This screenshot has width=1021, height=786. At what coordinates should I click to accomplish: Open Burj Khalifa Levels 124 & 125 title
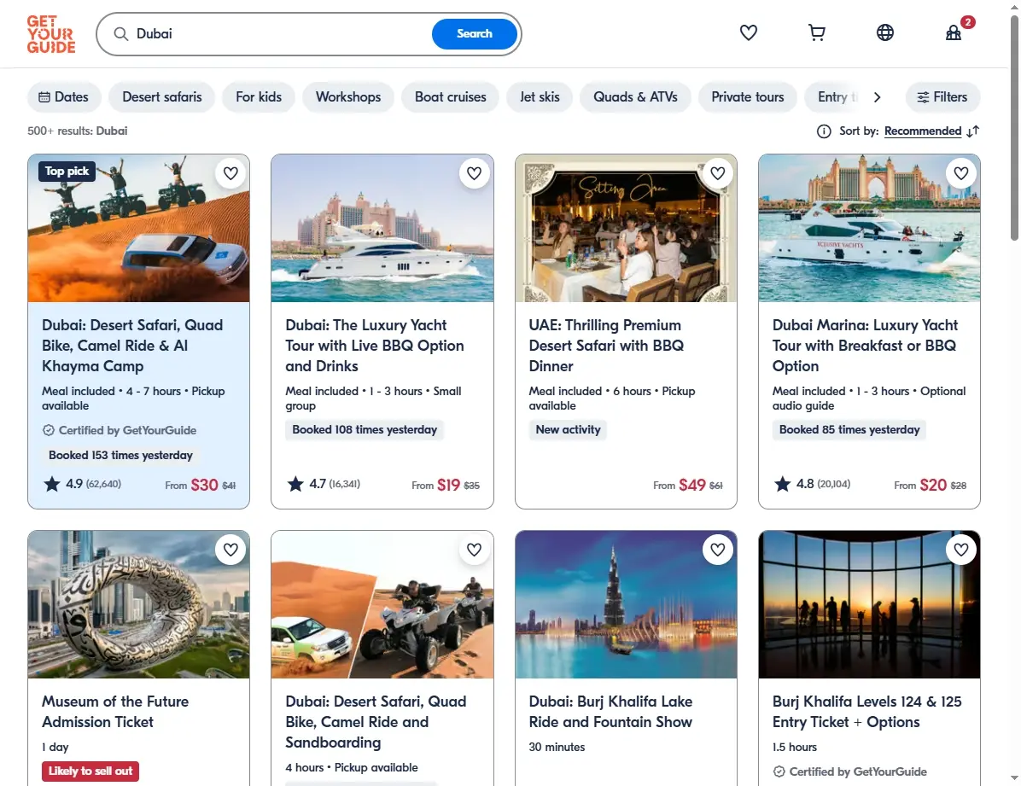pos(866,712)
